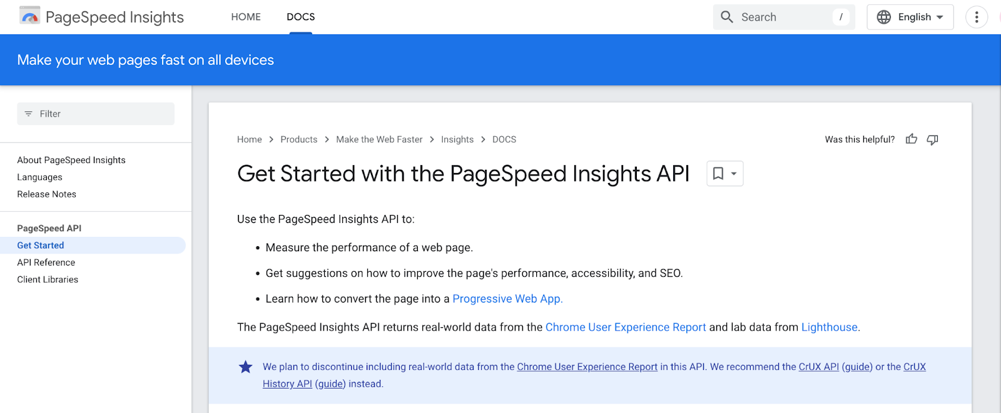The height and width of the screenshot is (413, 1001).
Task: Open API Reference in the sidebar
Action: click(46, 262)
